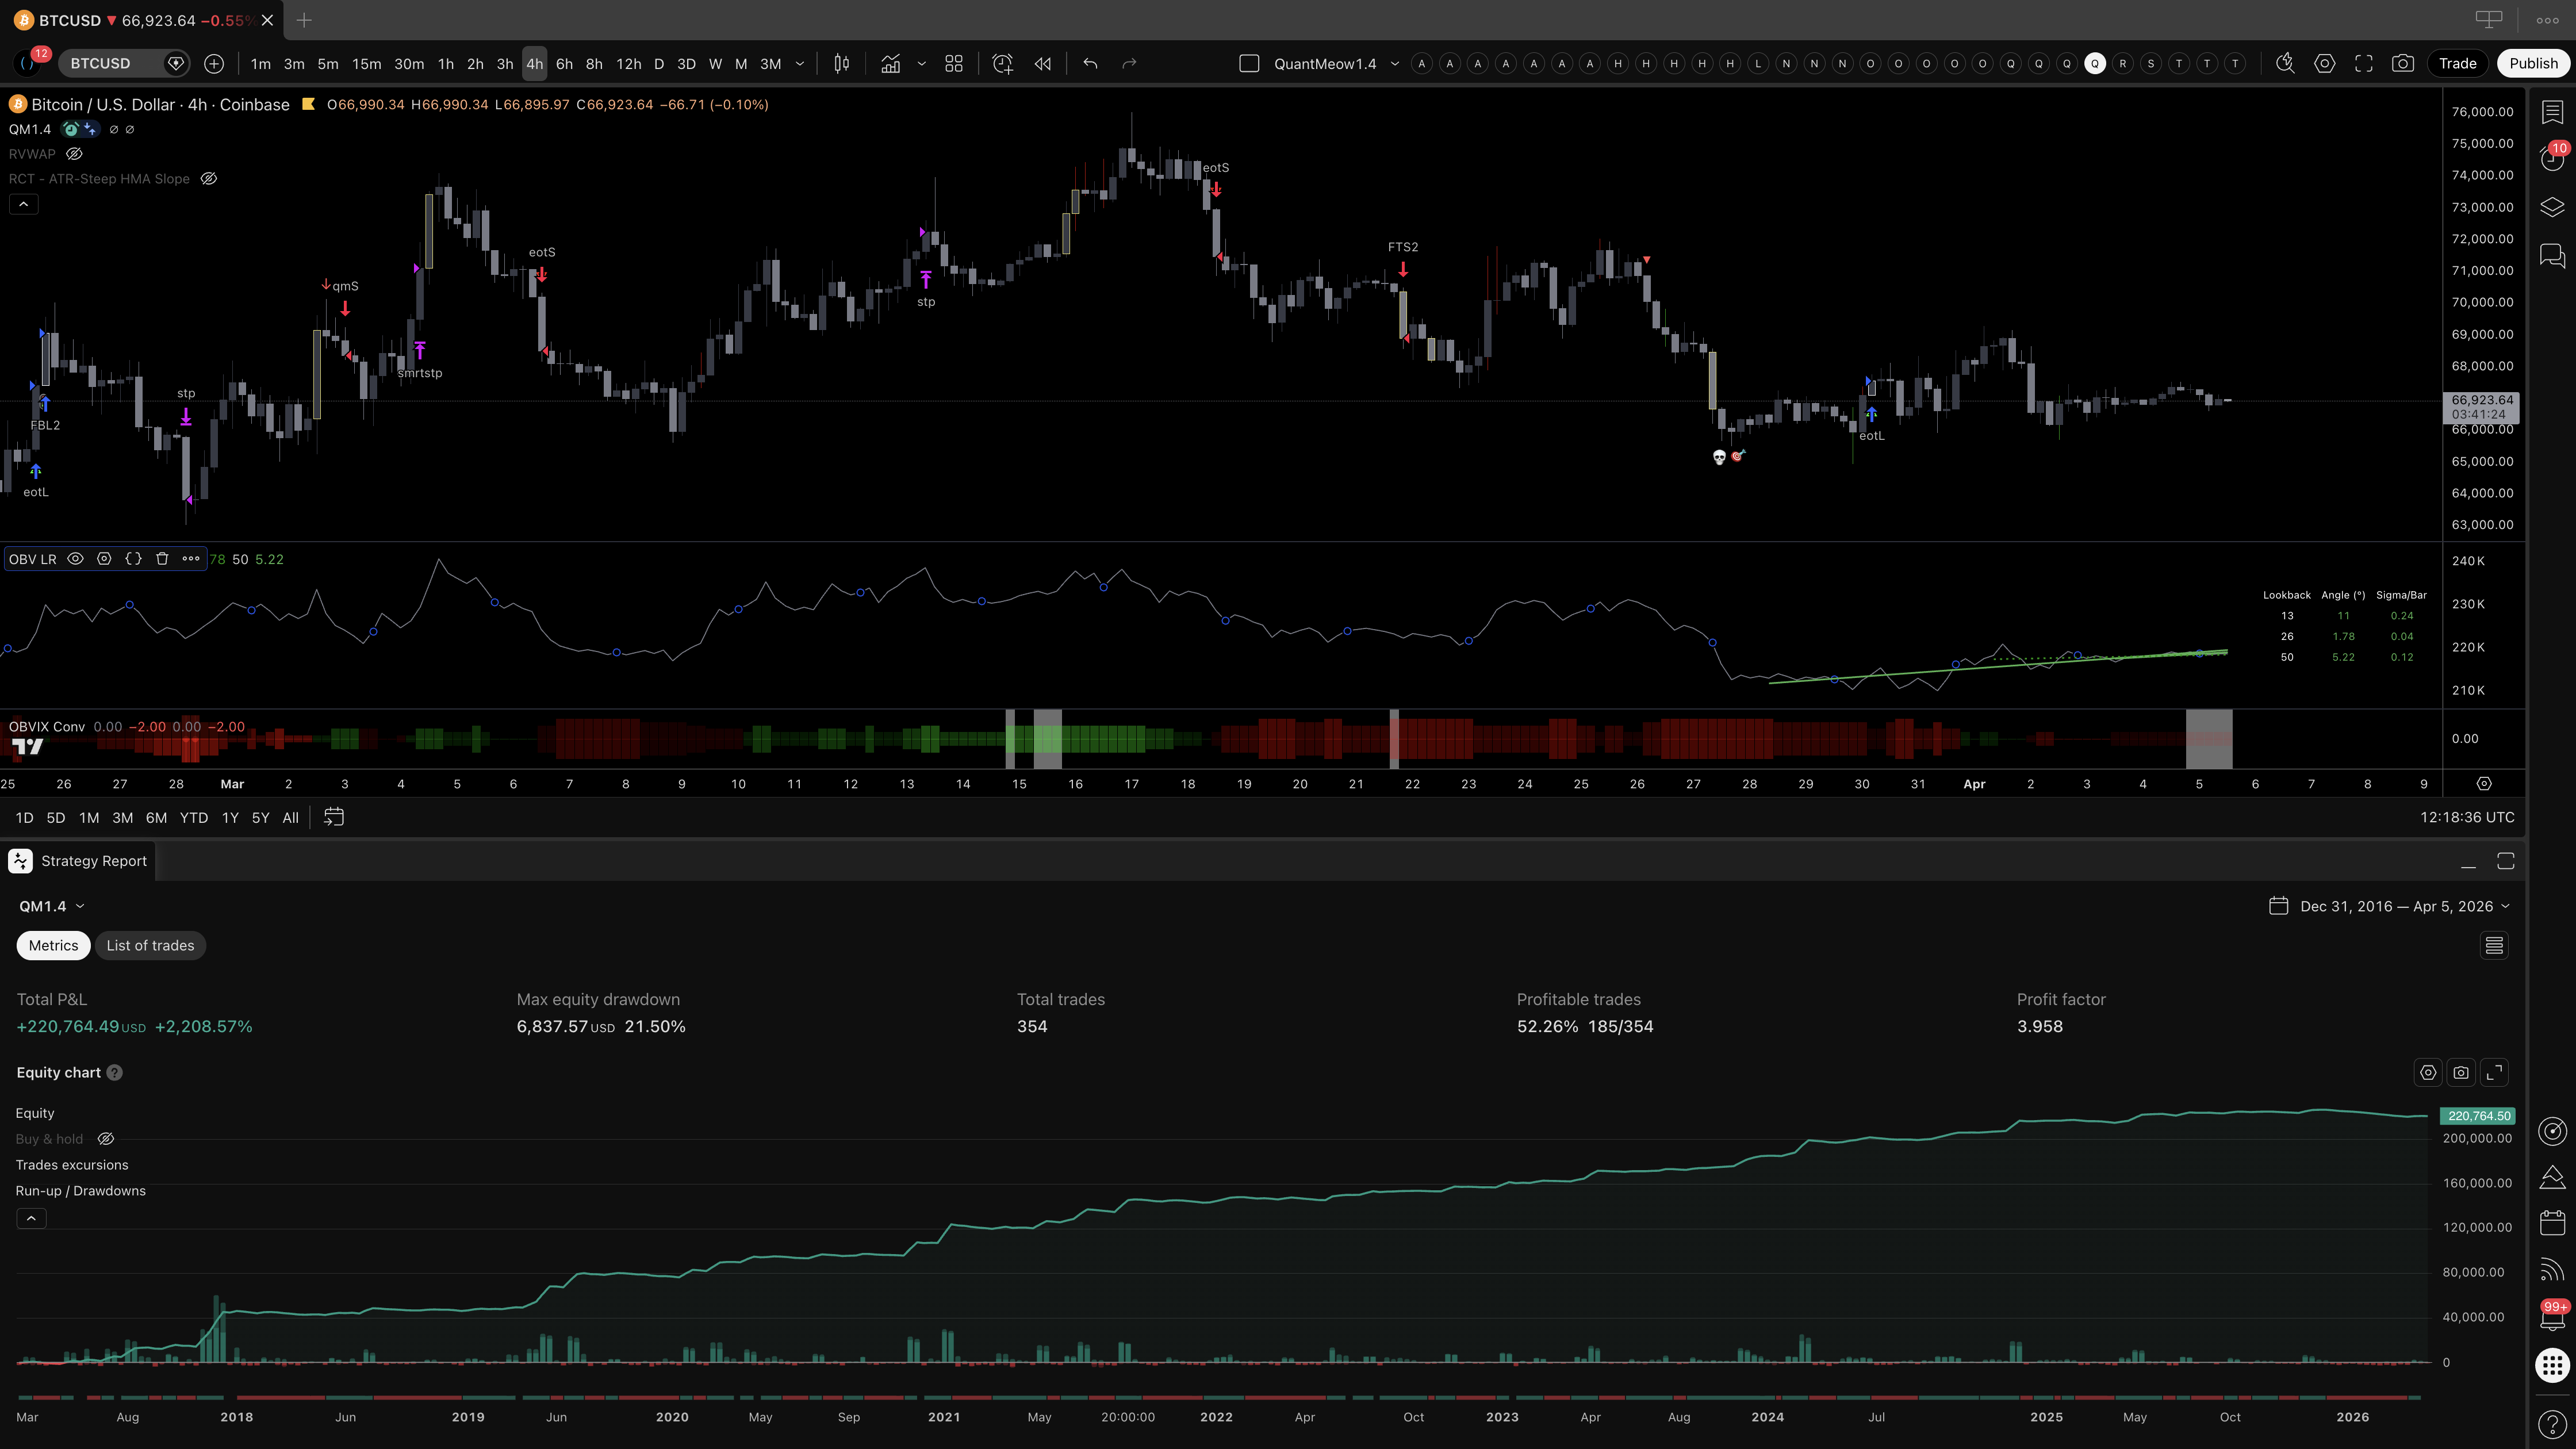Click the Publish button
The height and width of the screenshot is (1449, 2576).
2532,63
